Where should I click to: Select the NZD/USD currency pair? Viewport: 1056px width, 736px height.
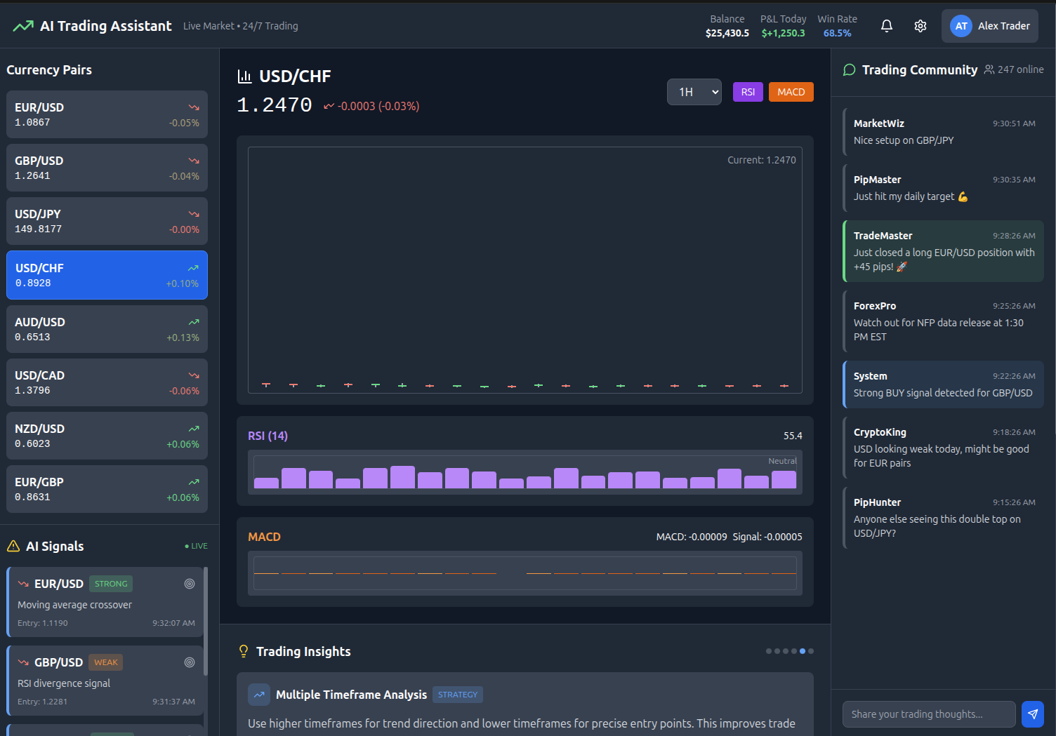(107, 436)
